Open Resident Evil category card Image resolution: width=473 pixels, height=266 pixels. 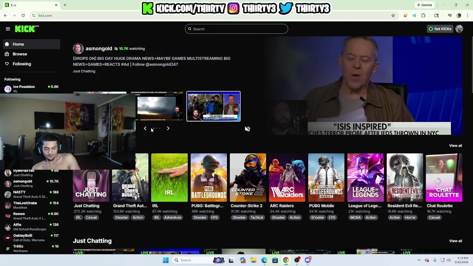tap(405, 178)
